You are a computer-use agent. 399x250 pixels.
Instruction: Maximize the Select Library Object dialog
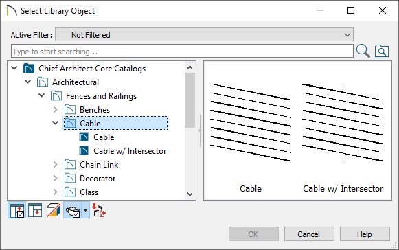tap(351, 10)
